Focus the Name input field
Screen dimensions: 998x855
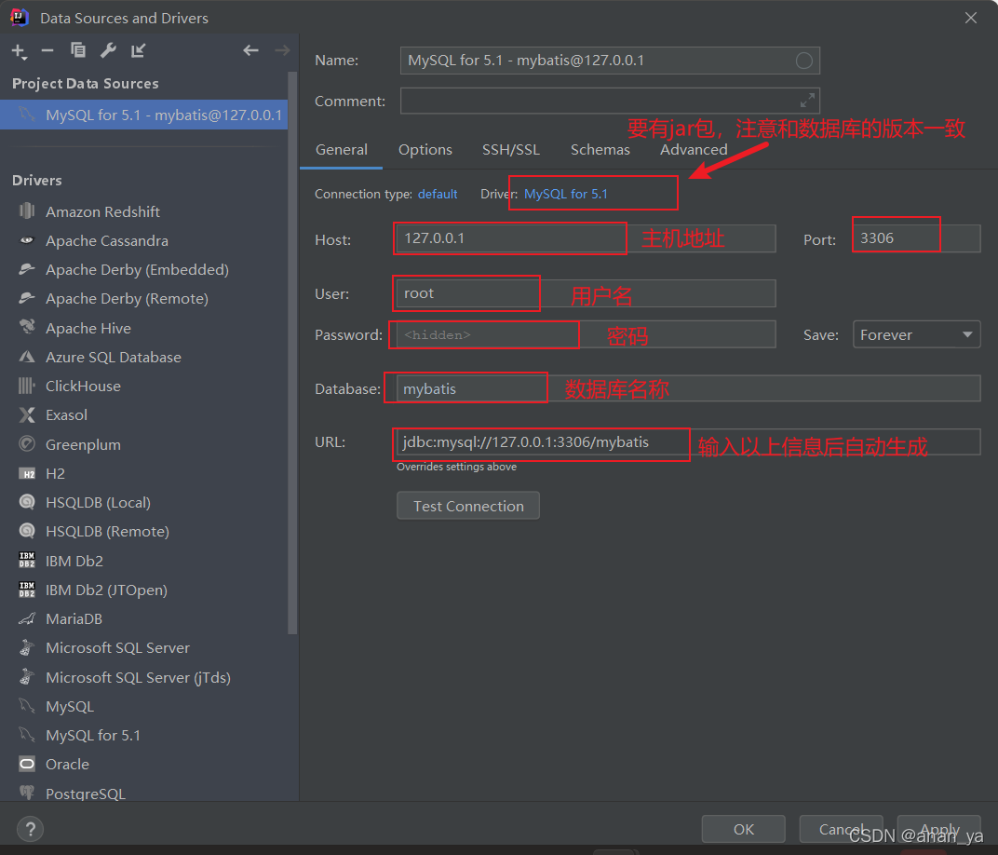click(610, 61)
